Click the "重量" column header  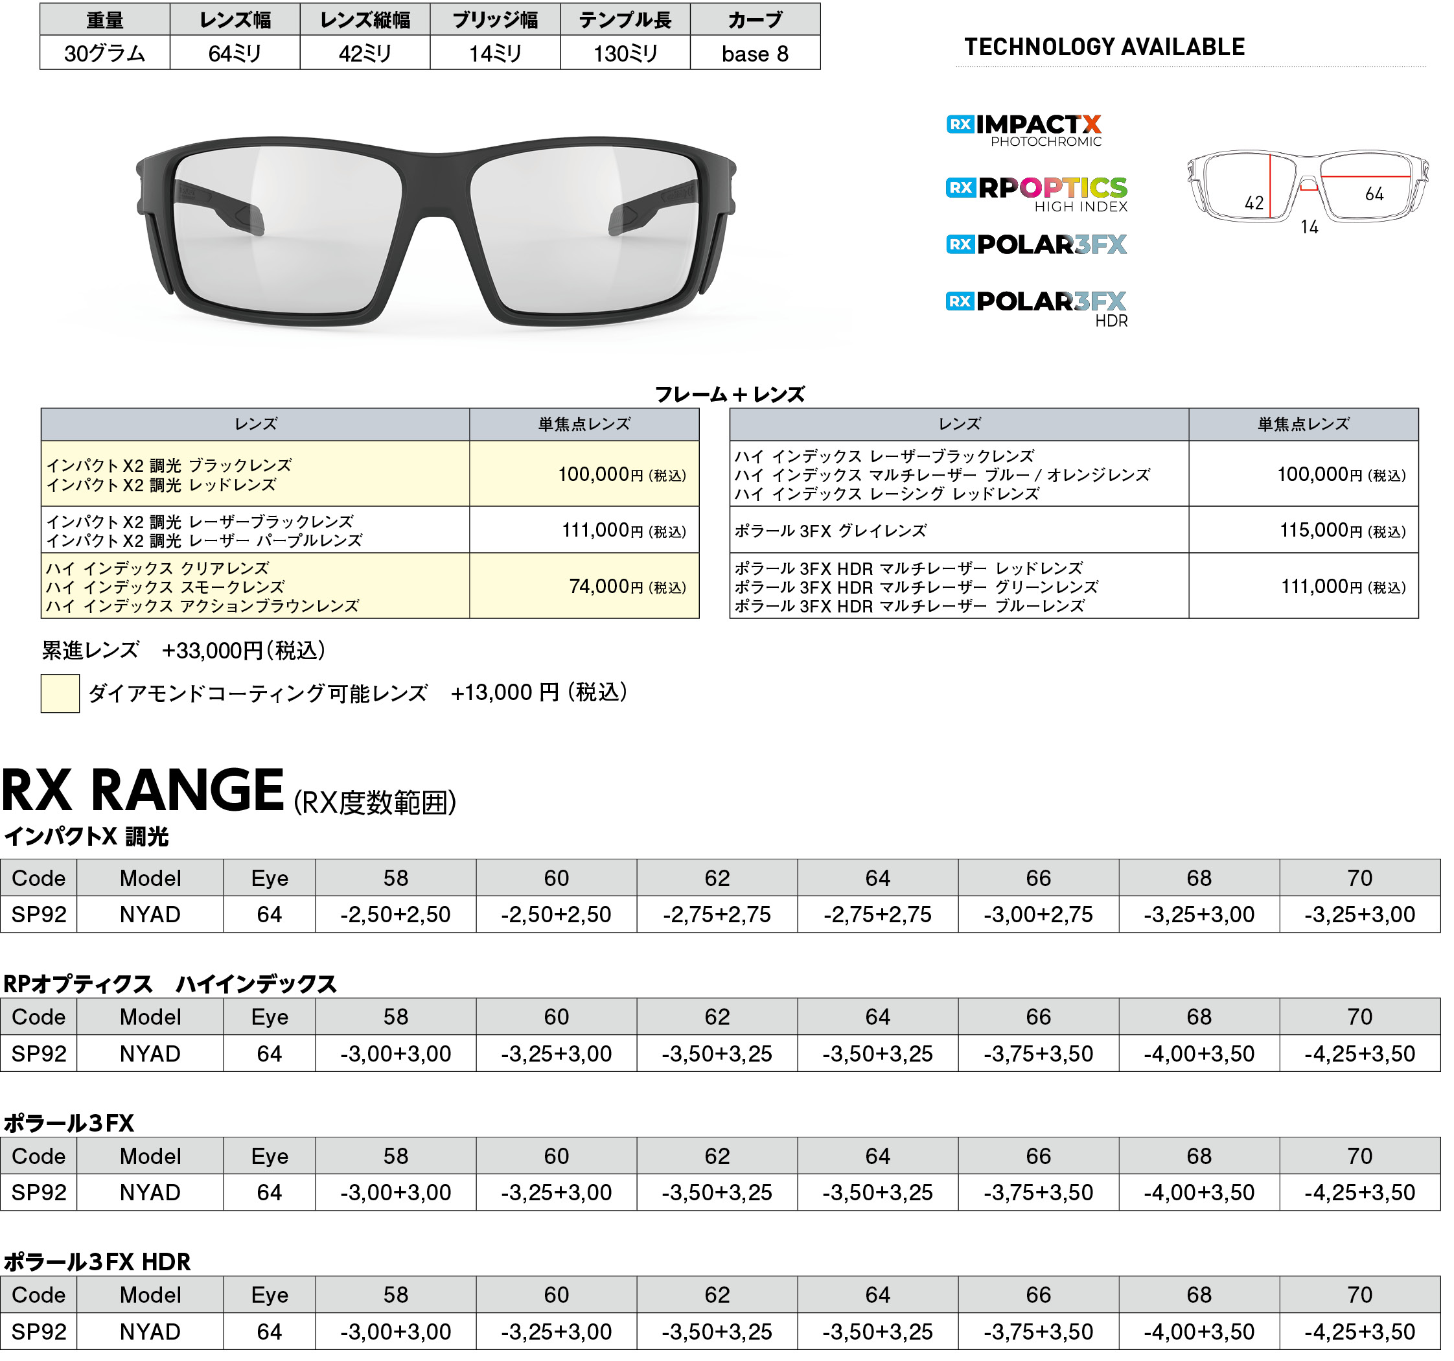point(104,19)
